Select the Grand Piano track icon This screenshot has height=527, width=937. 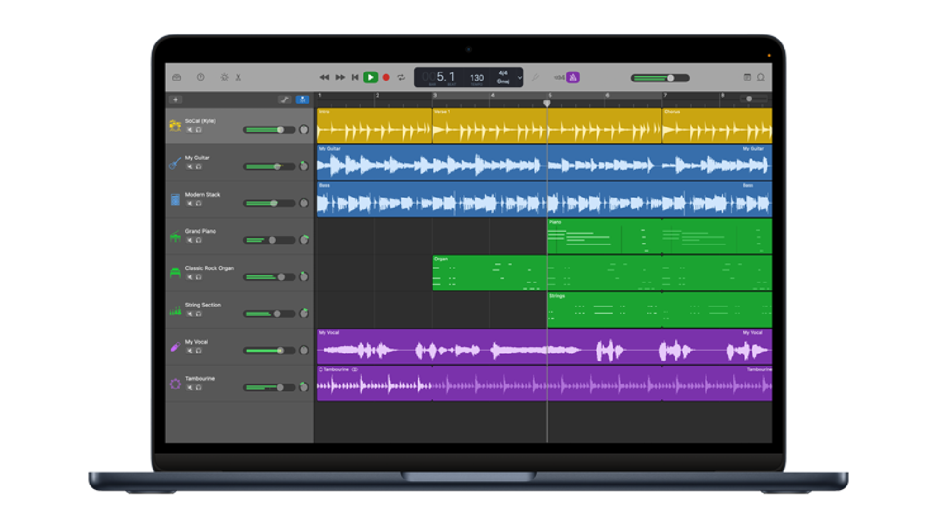pos(175,236)
